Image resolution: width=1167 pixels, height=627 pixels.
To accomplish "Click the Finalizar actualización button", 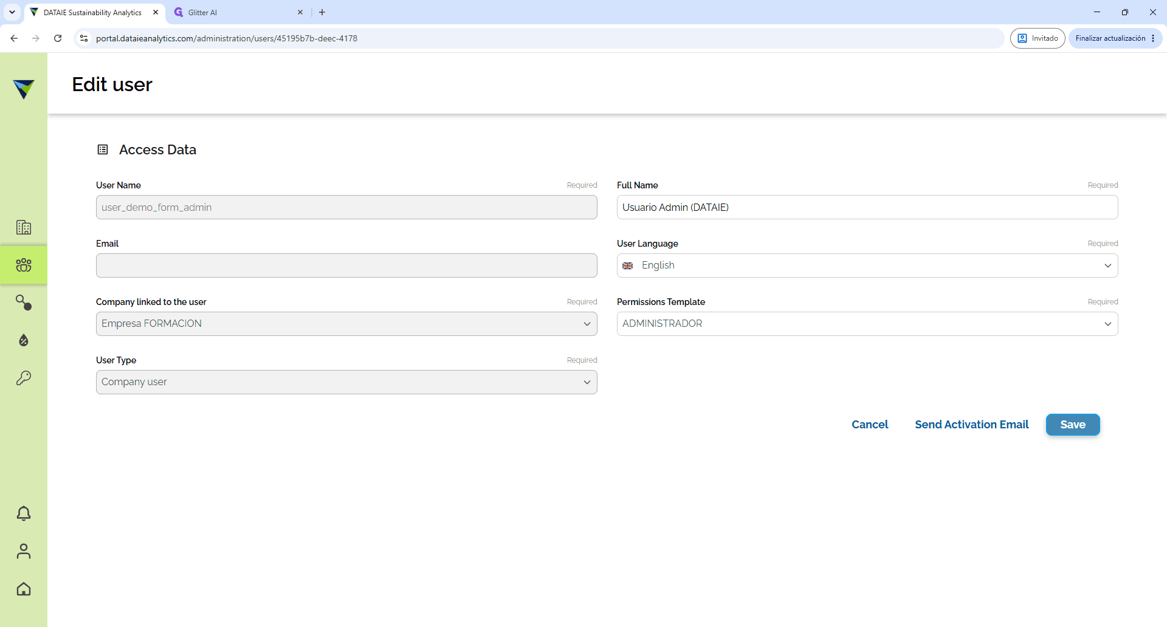I will (x=1115, y=38).
